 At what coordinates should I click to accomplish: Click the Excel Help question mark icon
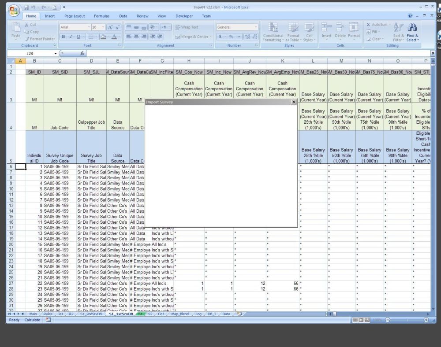(411, 16)
